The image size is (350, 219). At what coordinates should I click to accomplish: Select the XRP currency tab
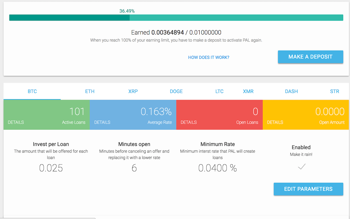133,91
